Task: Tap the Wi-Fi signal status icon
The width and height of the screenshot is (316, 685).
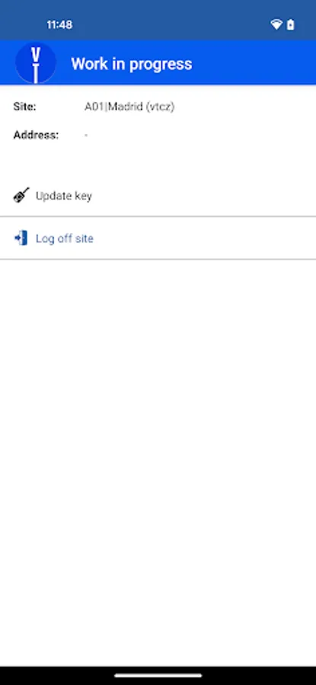Action: pyautogui.click(x=276, y=25)
